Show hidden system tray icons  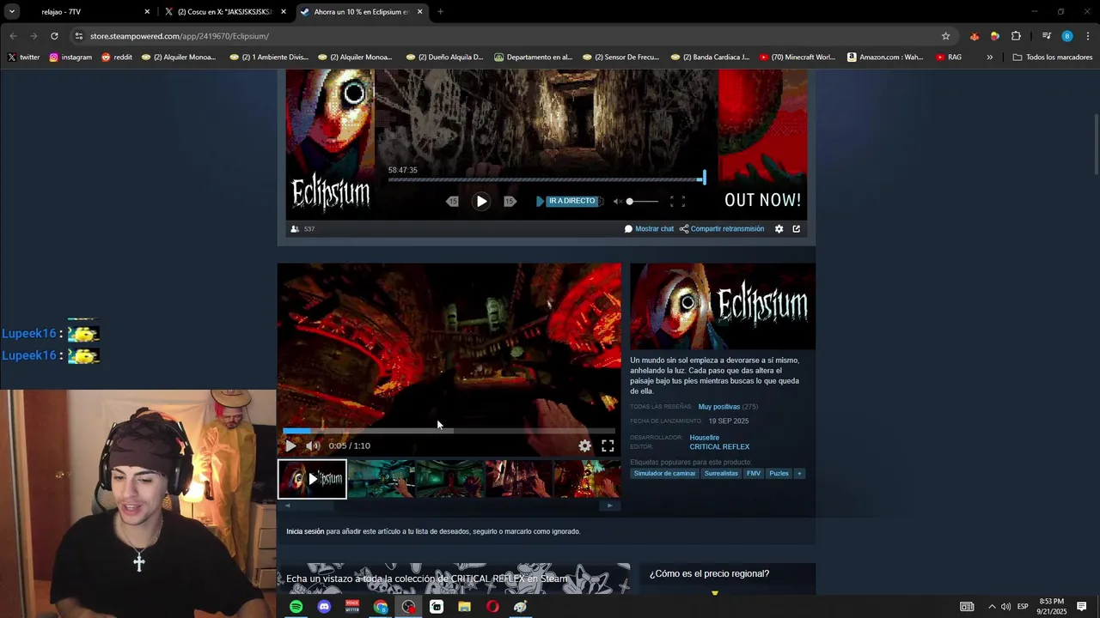991,607
